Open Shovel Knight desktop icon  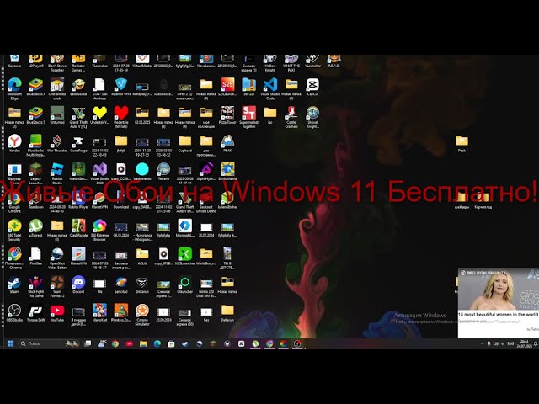tap(312, 117)
